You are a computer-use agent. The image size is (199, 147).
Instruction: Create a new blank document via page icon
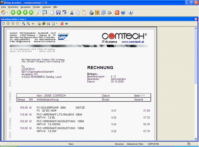click(x=52, y=13)
